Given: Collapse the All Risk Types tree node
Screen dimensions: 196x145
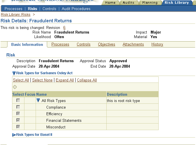Looking at the screenshot, I should point(38,100).
